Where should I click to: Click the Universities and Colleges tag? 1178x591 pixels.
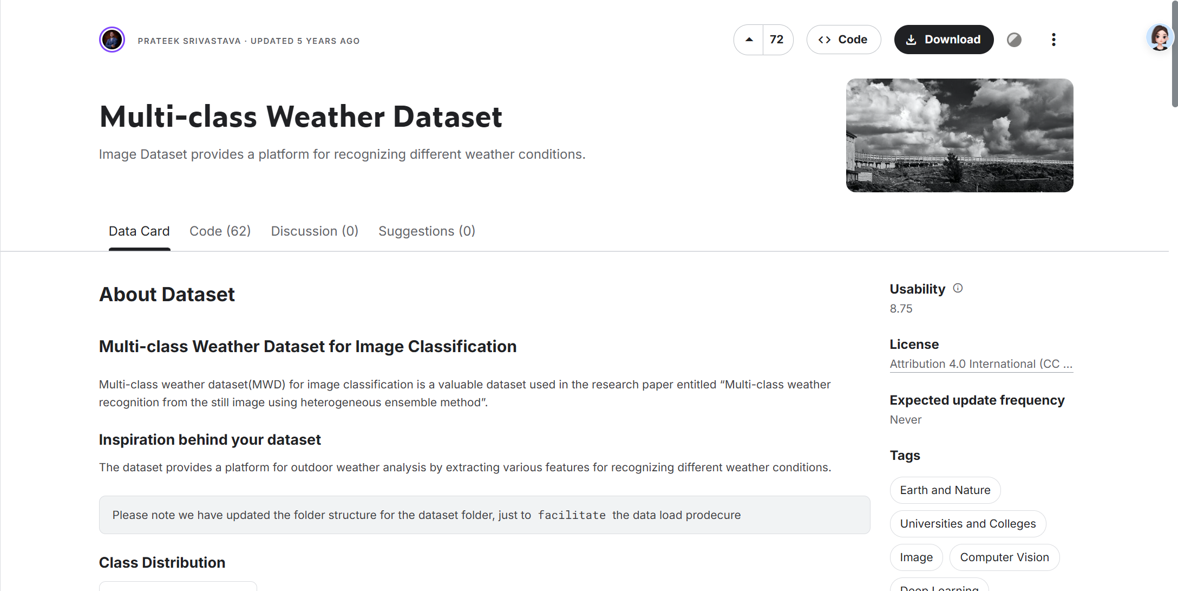967,524
